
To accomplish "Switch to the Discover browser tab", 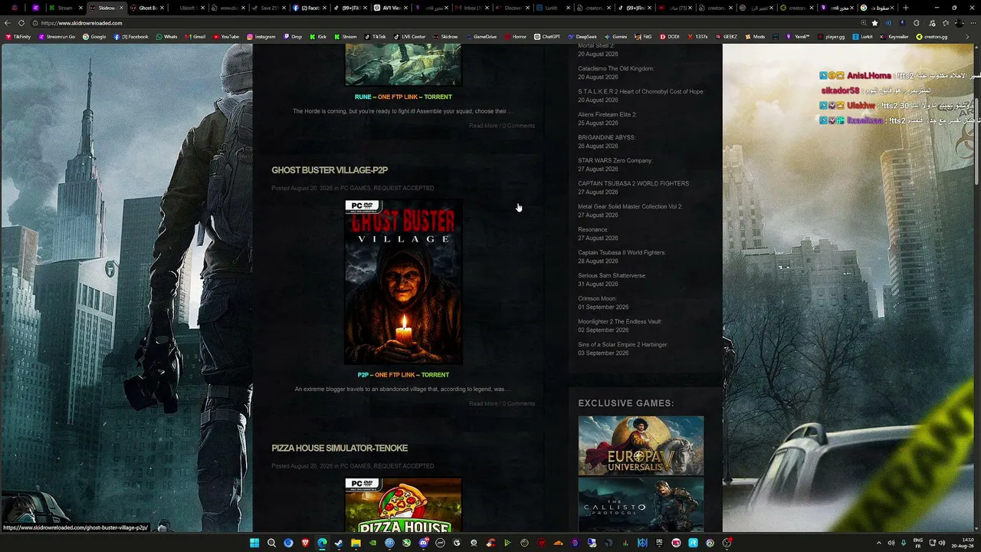I will click(512, 8).
